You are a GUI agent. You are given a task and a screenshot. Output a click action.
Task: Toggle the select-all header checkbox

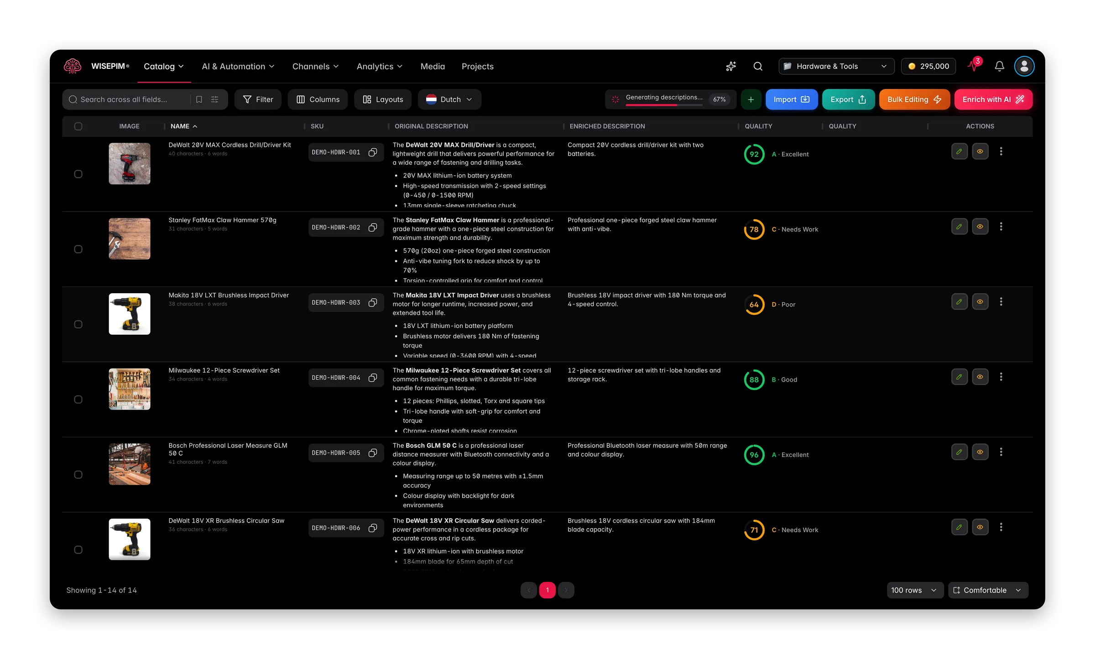[78, 126]
